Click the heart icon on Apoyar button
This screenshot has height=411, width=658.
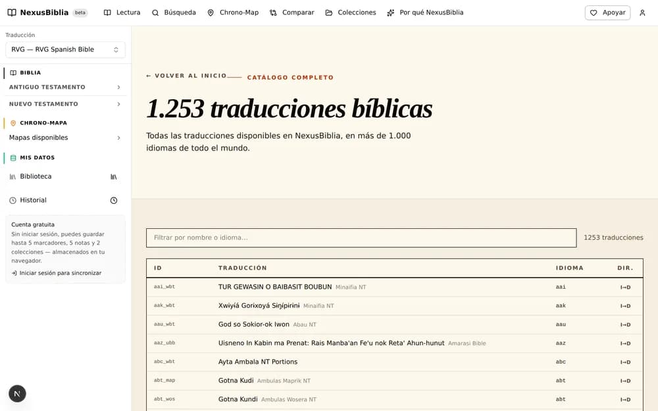coord(594,13)
